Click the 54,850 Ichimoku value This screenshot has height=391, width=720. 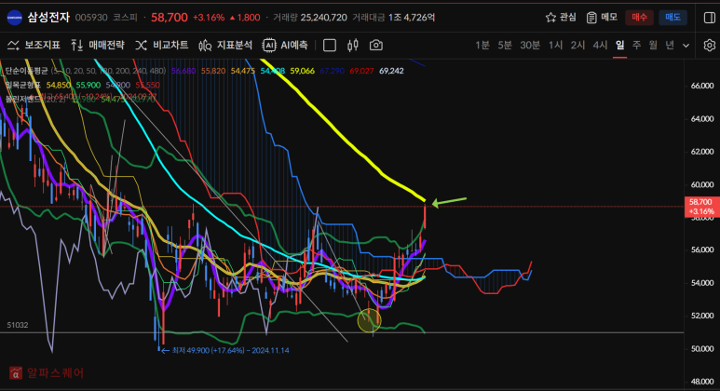59,86
